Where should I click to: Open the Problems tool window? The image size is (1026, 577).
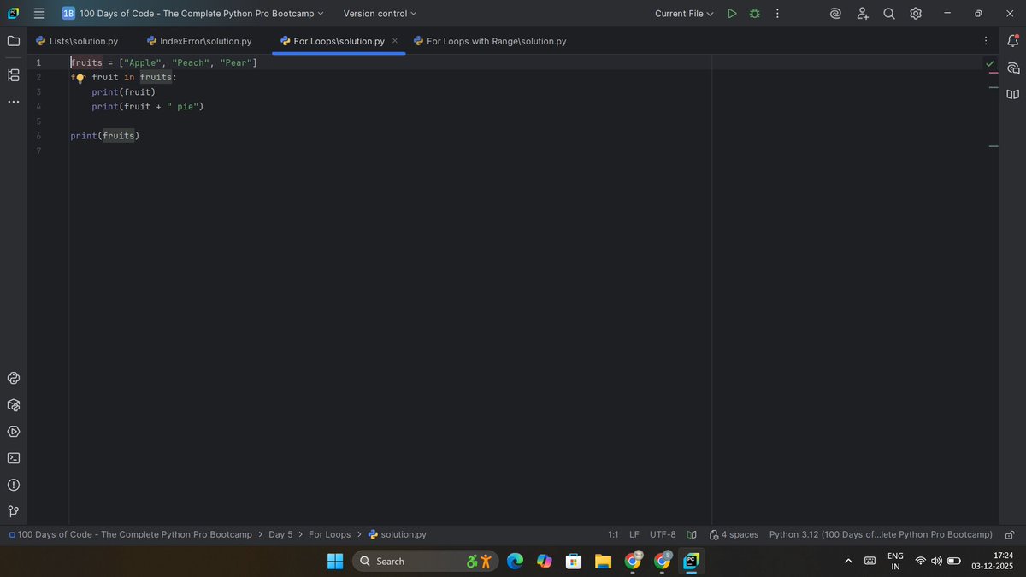click(x=13, y=485)
